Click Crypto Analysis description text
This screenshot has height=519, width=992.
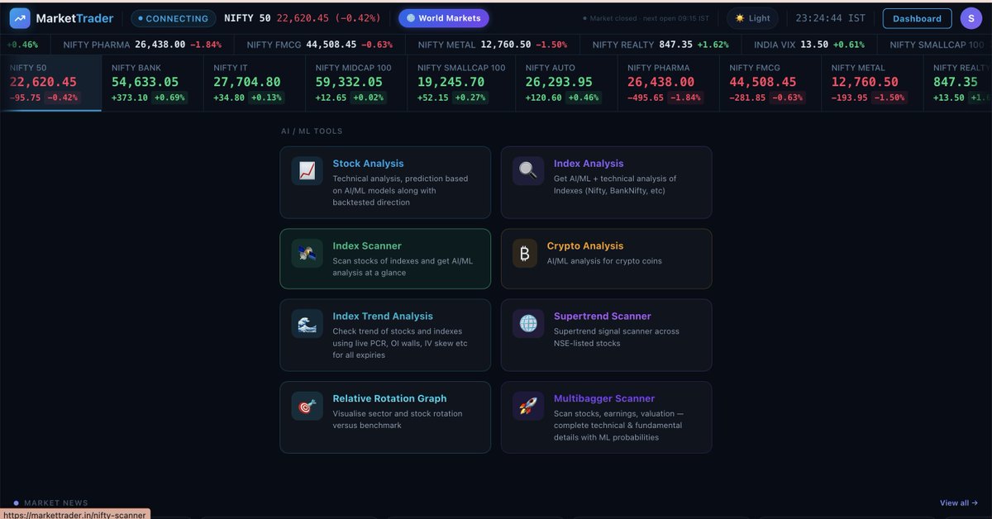[x=604, y=261]
